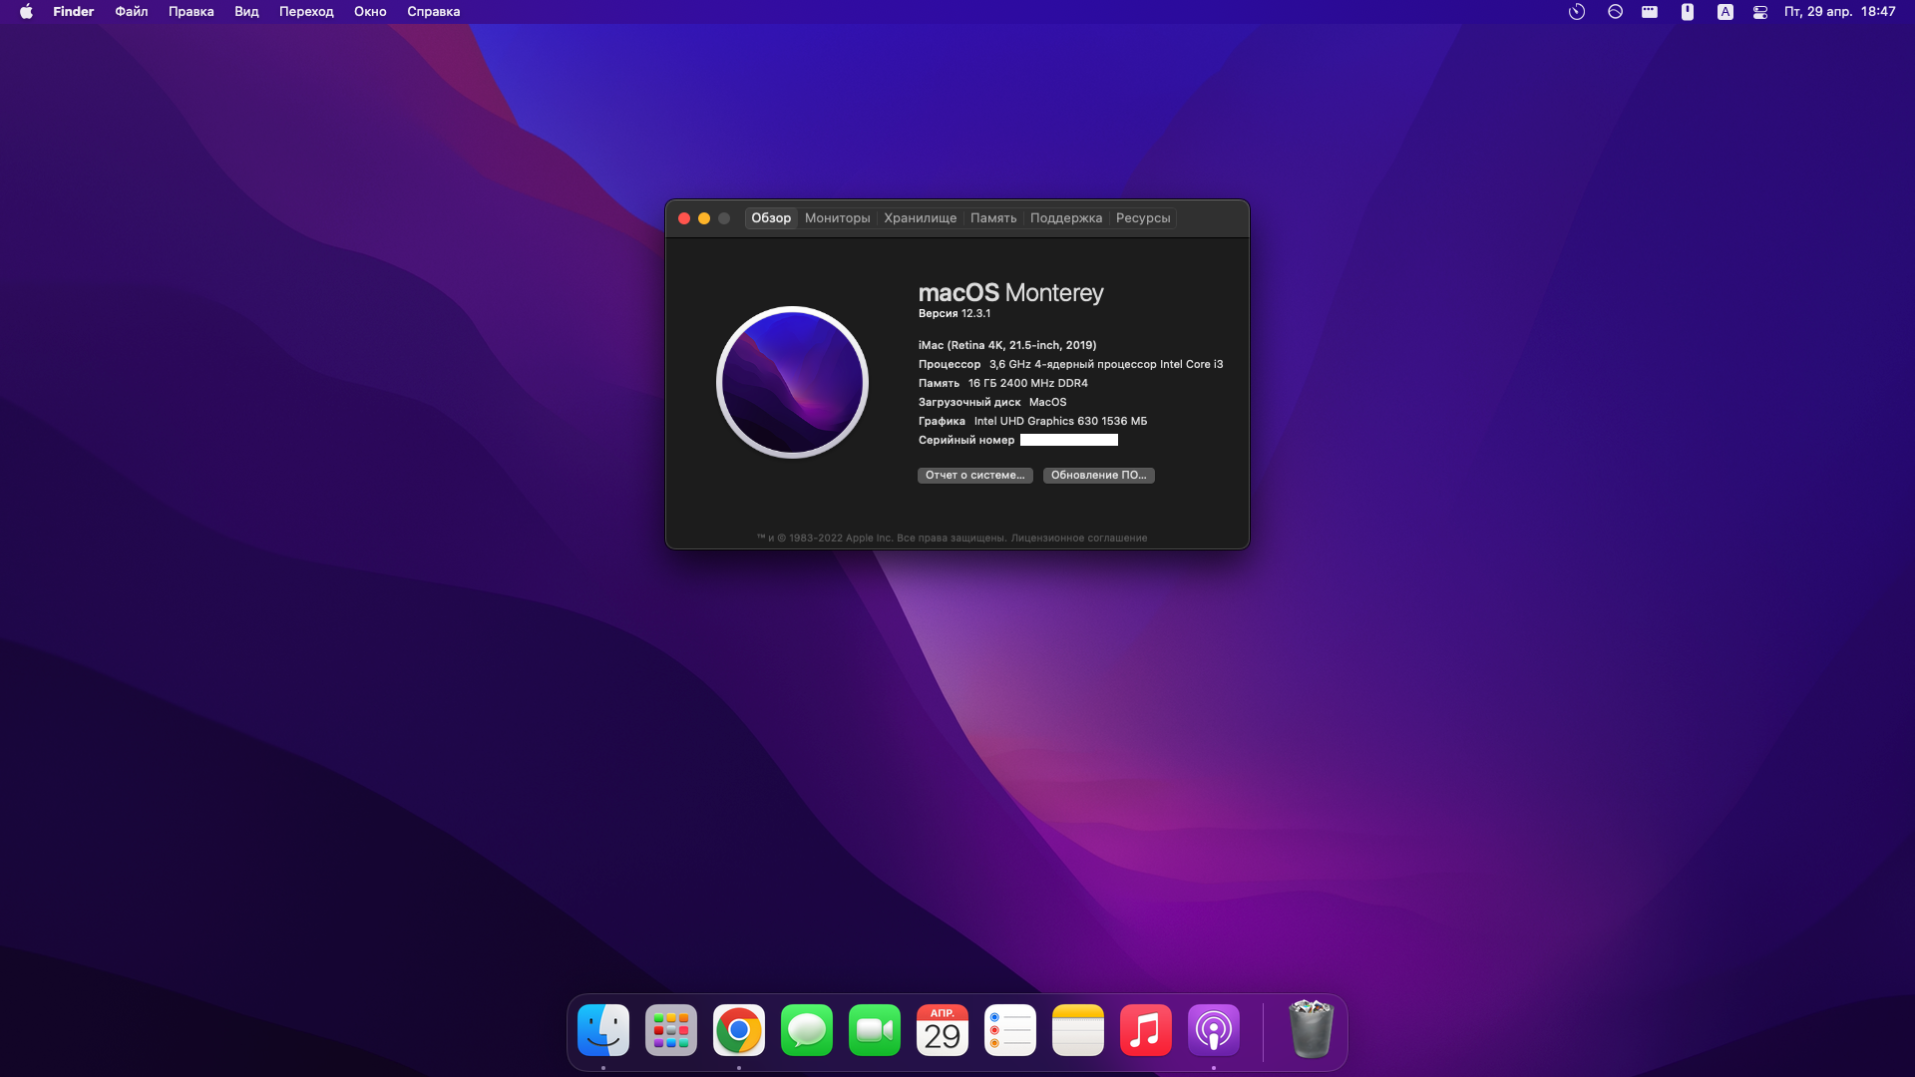Click the iMac (Retina 4K, 21.5-inch, 2019) text
Viewport: 1915px width, 1077px height.
tap(1007, 345)
